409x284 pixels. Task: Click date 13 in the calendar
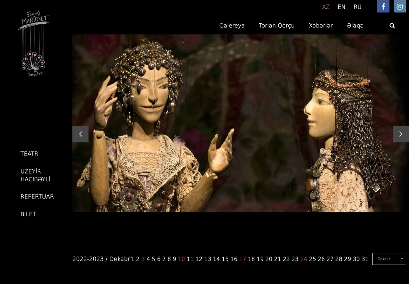coord(208,259)
